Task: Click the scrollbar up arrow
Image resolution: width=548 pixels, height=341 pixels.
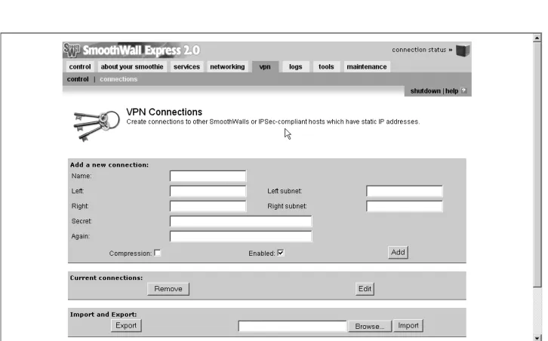Action: pyautogui.click(x=537, y=38)
